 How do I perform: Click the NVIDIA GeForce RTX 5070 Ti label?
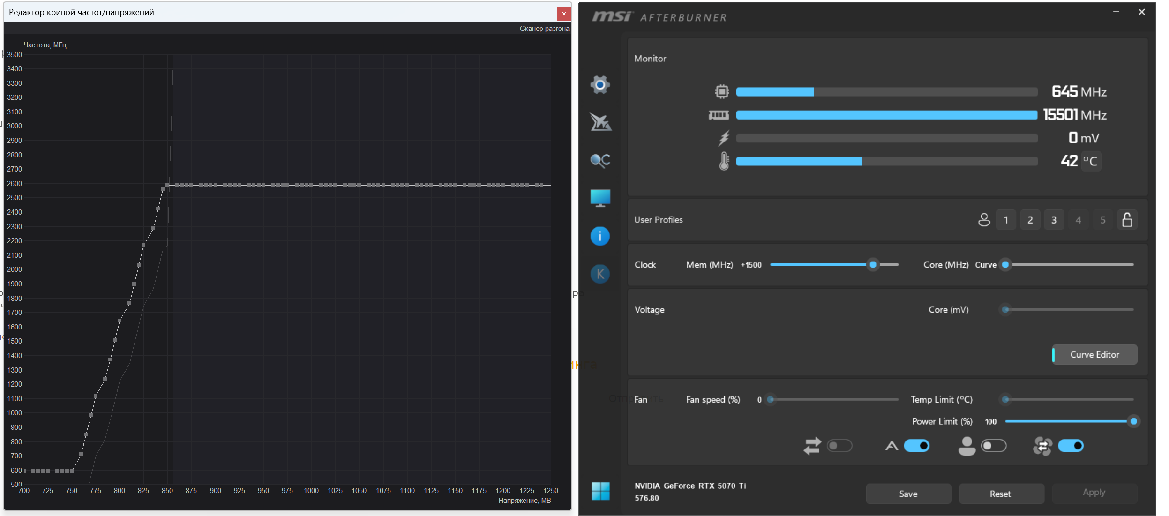coord(690,486)
